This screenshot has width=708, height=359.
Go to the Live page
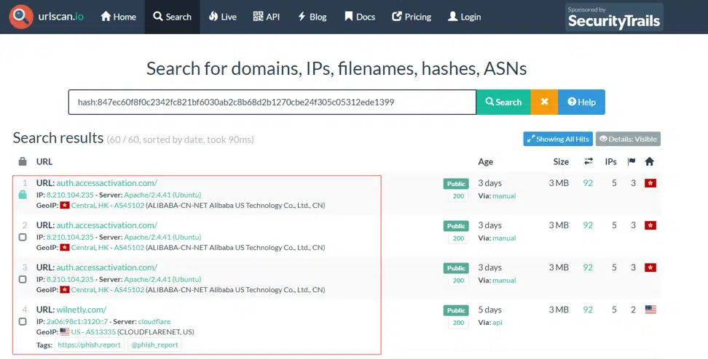[223, 17]
